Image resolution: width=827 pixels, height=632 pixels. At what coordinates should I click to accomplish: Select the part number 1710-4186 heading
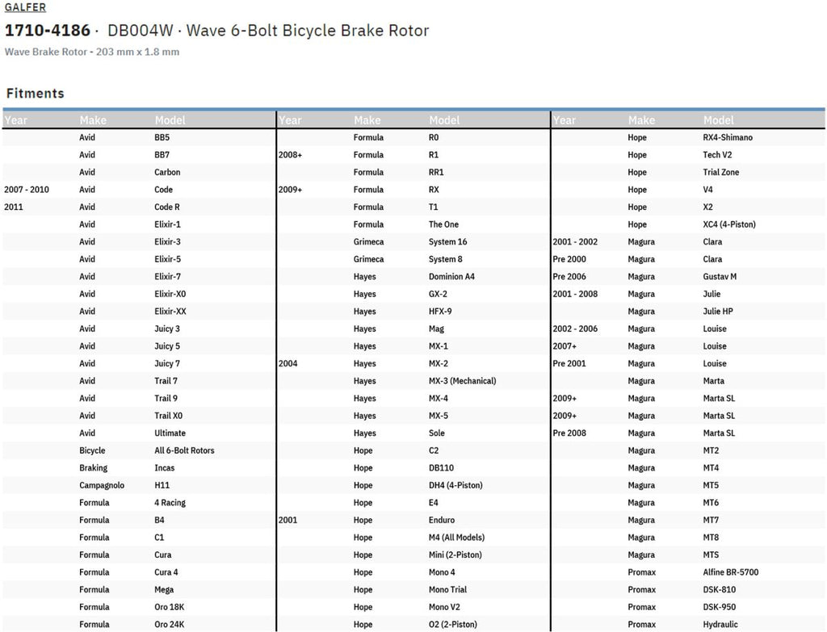(48, 31)
